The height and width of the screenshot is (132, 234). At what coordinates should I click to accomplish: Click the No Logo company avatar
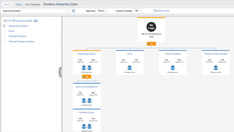tap(151, 27)
